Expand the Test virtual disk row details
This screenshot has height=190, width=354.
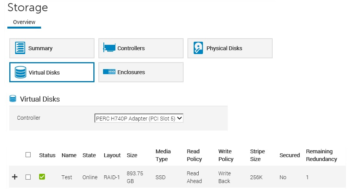tap(15, 177)
